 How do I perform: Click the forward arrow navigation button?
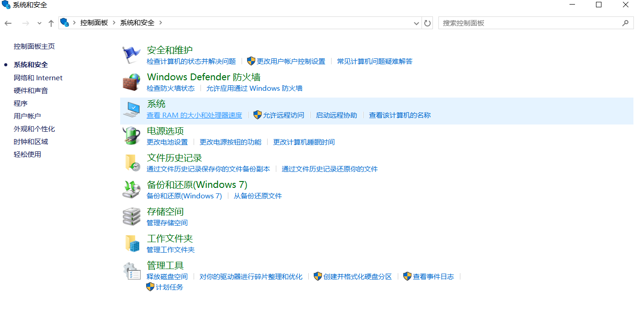26,23
